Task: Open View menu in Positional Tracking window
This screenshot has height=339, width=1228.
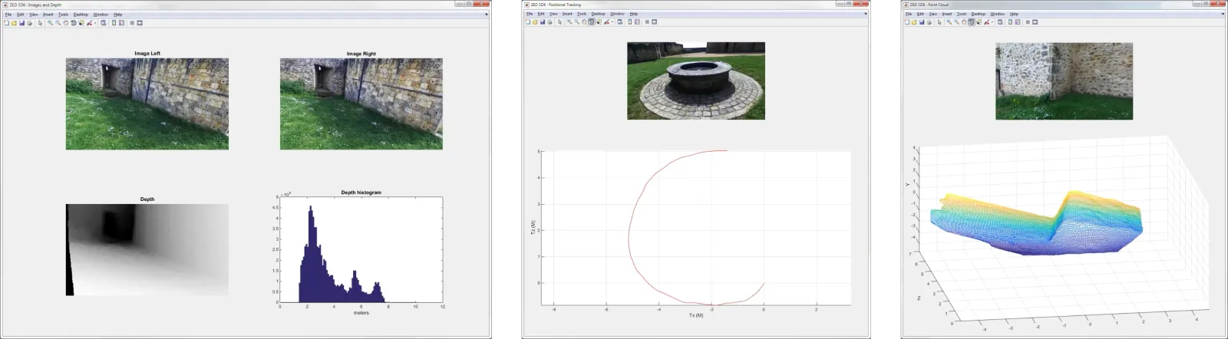Action: click(x=553, y=14)
